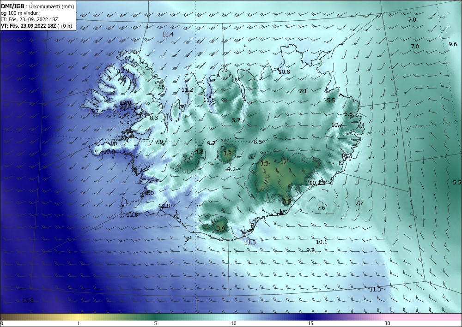Click the 9.7 map value
Viewport: 462px width, 327px height.
(x=211, y=143)
